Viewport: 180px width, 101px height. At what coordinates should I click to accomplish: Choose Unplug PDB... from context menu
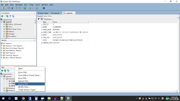(30, 84)
